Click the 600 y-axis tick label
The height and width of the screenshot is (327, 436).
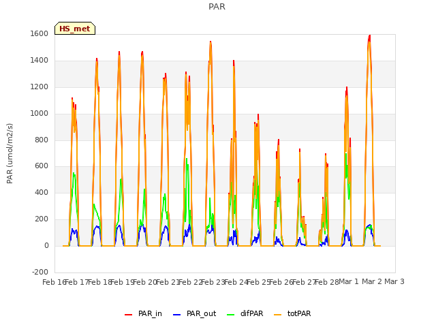[x=42, y=166]
